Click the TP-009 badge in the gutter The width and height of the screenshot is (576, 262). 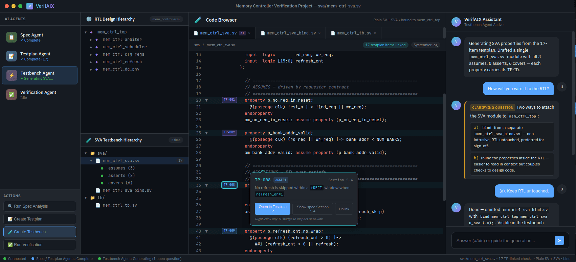(229, 231)
